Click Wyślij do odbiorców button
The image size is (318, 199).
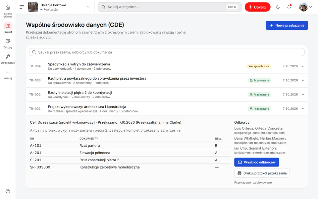coord(256,162)
